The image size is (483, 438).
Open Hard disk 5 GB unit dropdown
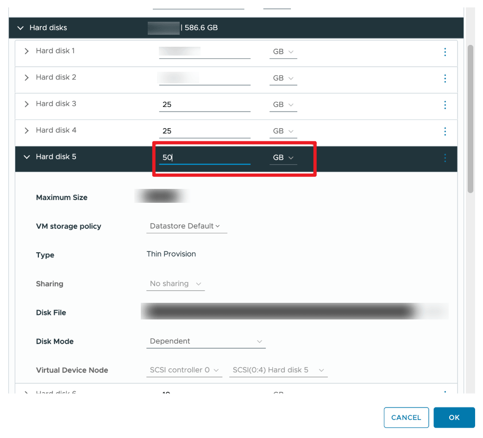pos(283,158)
